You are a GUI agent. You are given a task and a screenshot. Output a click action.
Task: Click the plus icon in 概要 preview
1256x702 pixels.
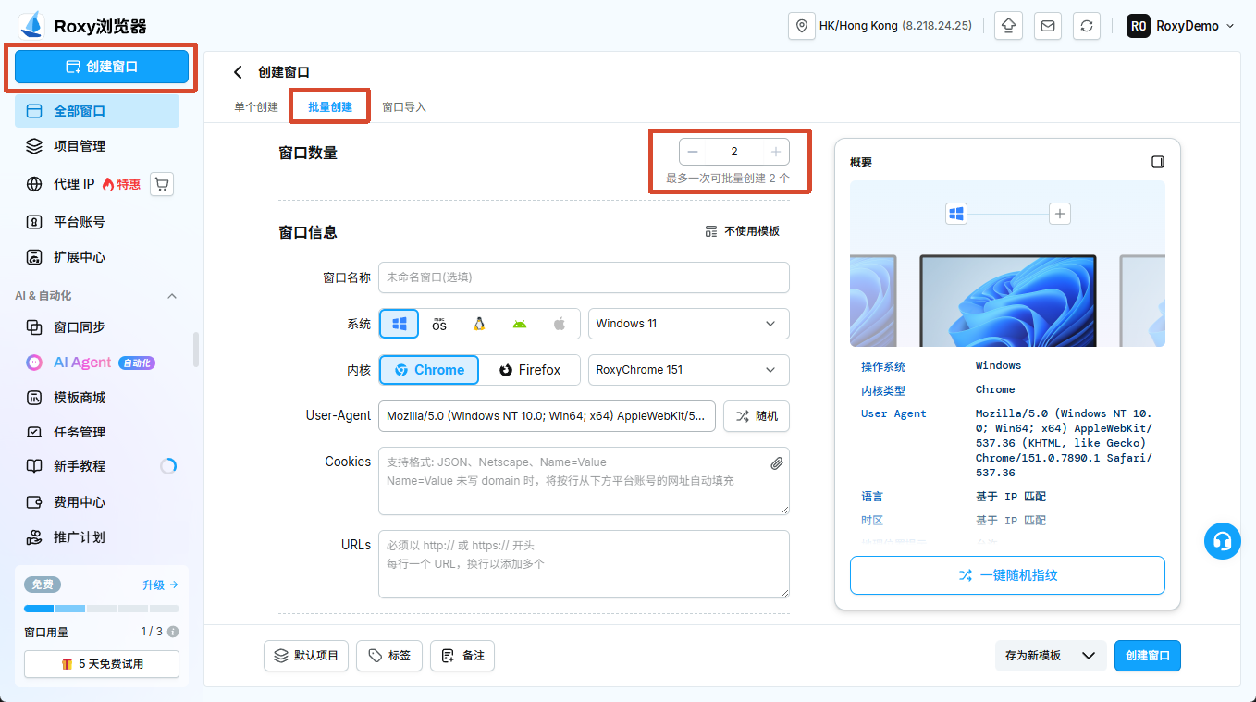pyautogui.click(x=1060, y=214)
